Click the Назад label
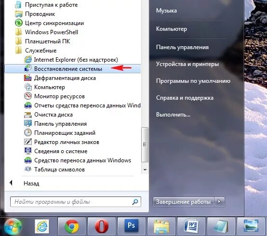This screenshot has height=236, width=267. [31, 184]
